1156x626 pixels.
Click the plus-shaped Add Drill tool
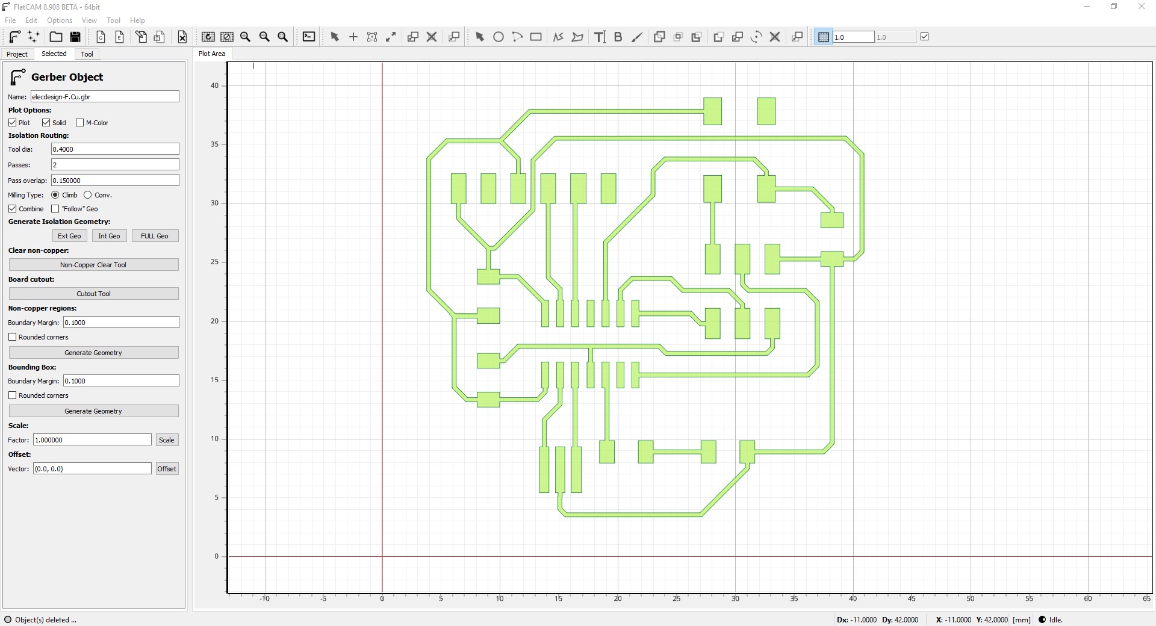click(353, 37)
